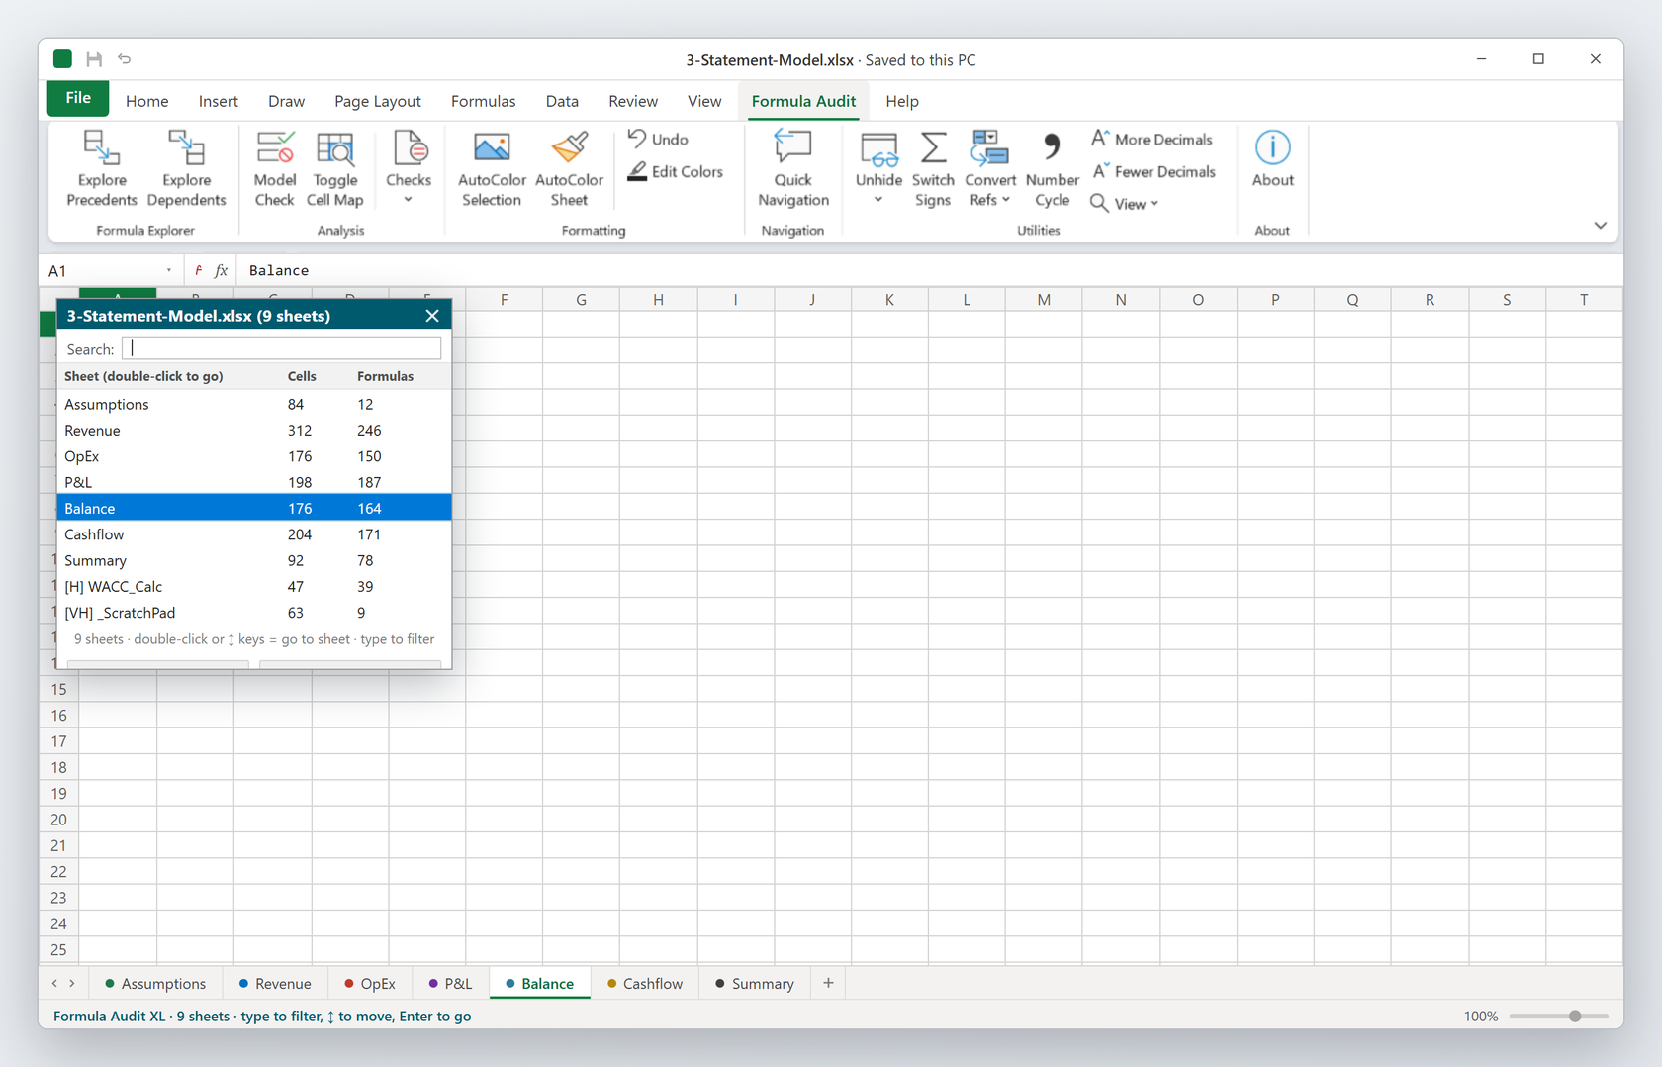Apply AutoColor Sheet
This screenshot has width=1662, height=1067.
[x=569, y=168]
